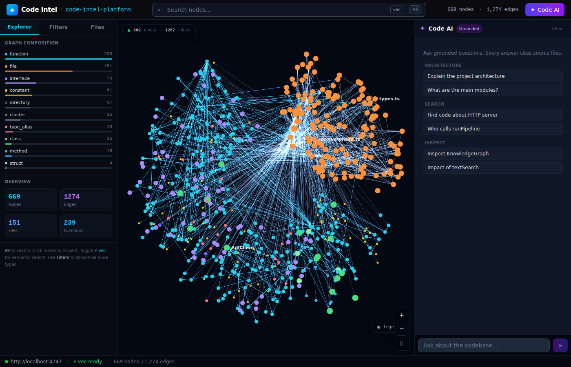
Task: Open the Code AI button in header
Action: click(544, 10)
